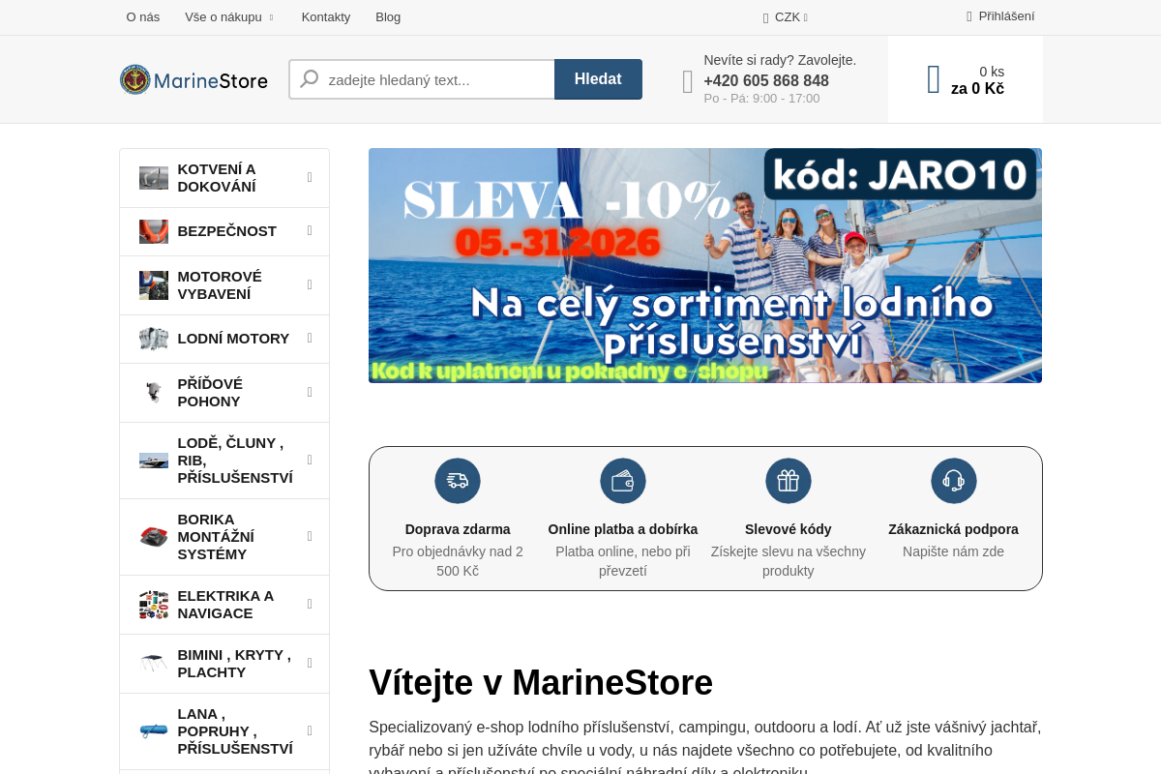Open Elektrika a navigace category

coord(224,605)
